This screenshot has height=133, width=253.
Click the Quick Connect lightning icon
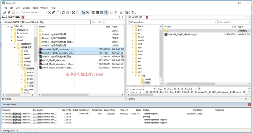tap(9, 12)
